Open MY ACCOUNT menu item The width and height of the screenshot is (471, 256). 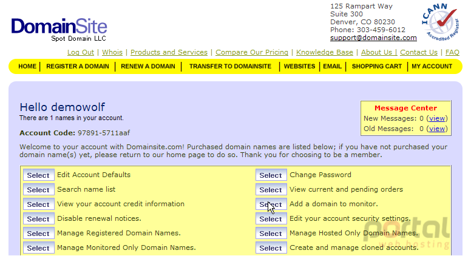click(x=432, y=66)
